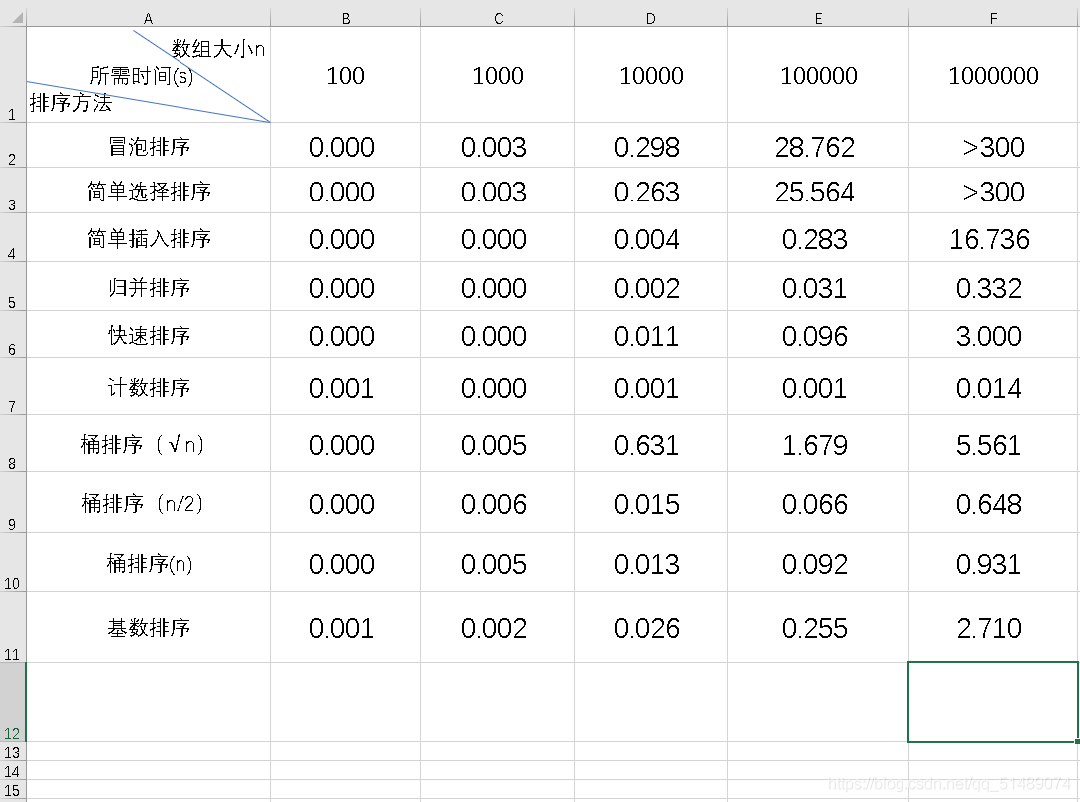Image resolution: width=1080 pixels, height=802 pixels.
Task: Select the 快速排序 row label
Action: (x=148, y=335)
